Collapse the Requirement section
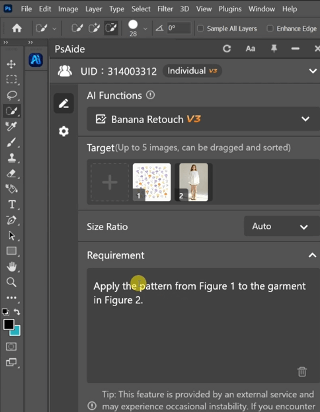 (x=312, y=255)
